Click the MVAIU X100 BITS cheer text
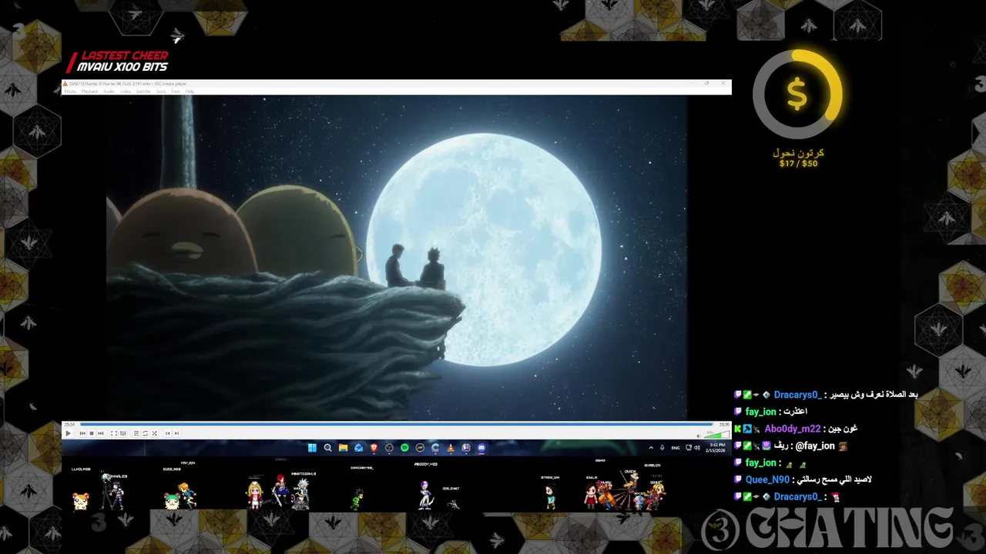This screenshot has width=986, height=554. (x=122, y=67)
